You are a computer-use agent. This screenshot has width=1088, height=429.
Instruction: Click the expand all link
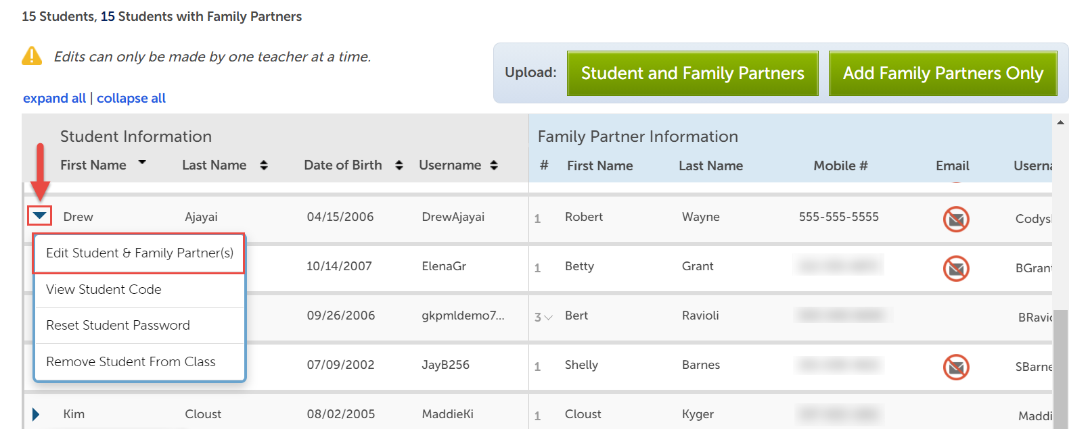point(54,99)
